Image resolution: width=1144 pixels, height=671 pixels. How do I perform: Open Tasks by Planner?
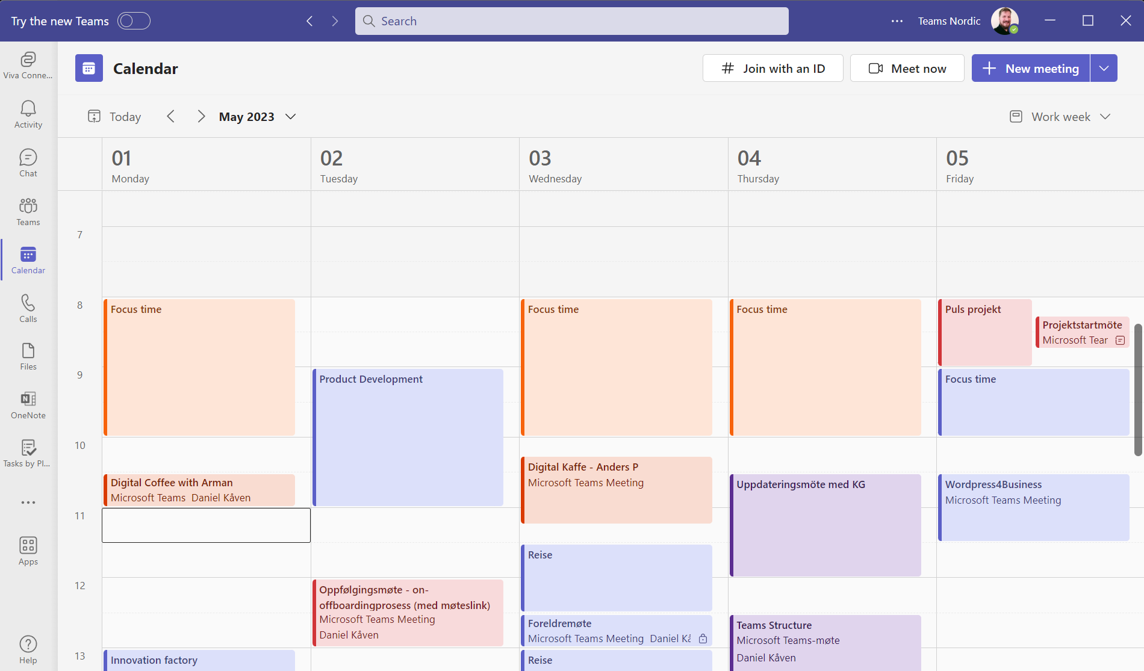pyautogui.click(x=28, y=453)
